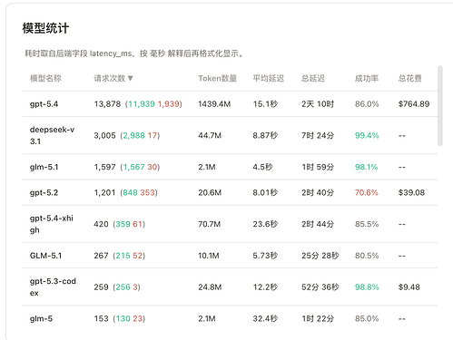The height and width of the screenshot is (340, 453).
Task: Click the 总花费 column header
Action: (409, 78)
